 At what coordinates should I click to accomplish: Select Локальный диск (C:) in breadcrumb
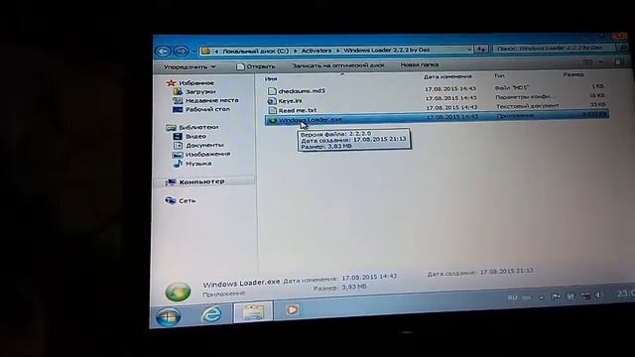click(x=255, y=51)
